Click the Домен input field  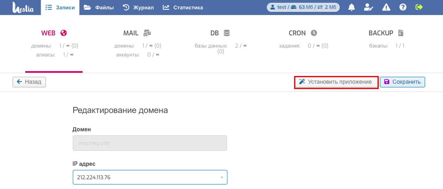click(150, 143)
